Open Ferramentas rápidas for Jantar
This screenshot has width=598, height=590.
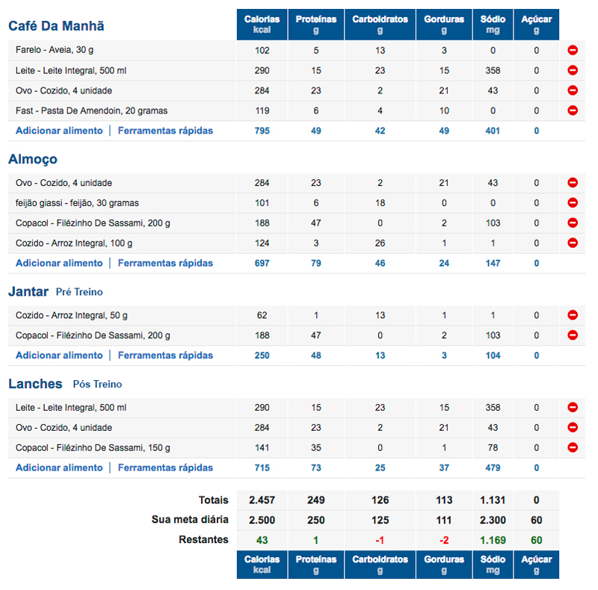click(165, 355)
